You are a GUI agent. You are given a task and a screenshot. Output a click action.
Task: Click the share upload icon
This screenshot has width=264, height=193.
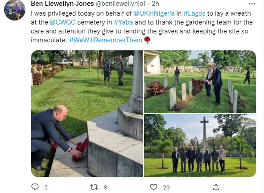coord(216,187)
